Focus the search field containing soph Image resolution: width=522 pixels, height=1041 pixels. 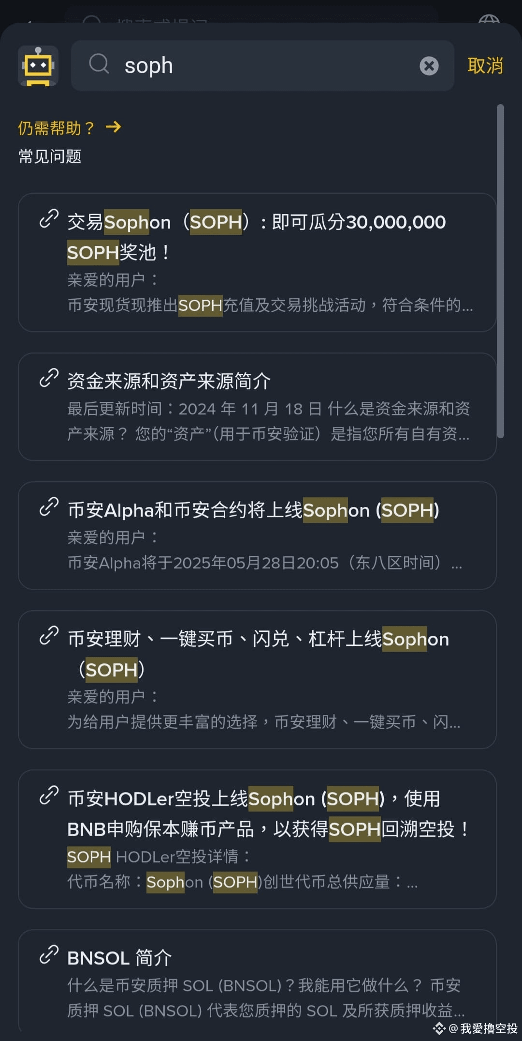tap(262, 65)
